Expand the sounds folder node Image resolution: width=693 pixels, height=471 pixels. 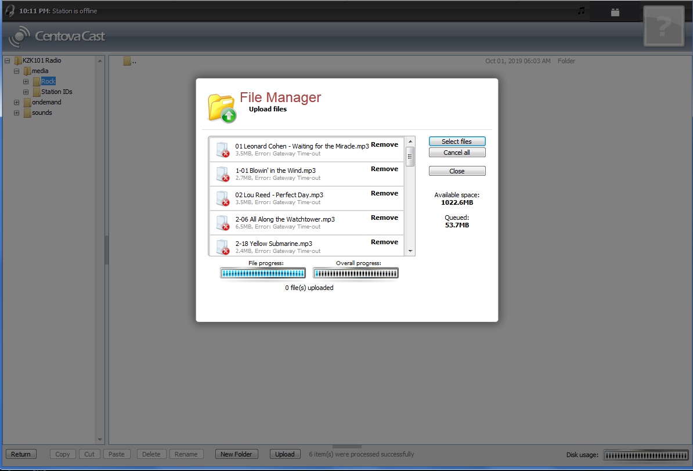pos(16,113)
